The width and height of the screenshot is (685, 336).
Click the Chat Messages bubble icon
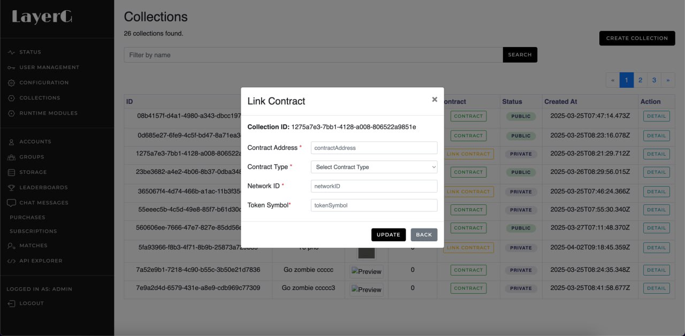11,203
